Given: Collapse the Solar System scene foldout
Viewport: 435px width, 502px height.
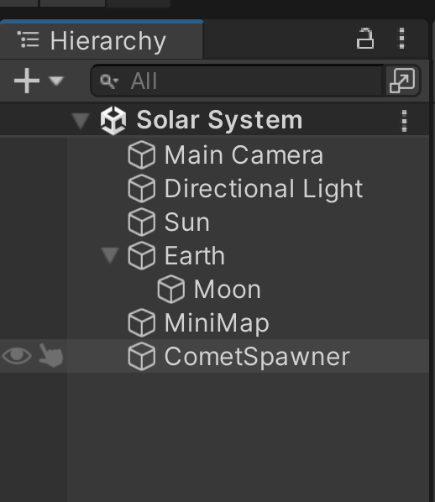Looking at the screenshot, I should [81, 121].
